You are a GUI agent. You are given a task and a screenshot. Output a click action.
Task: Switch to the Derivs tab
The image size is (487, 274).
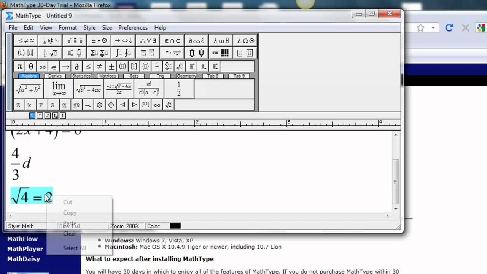click(x=55, y=76)
